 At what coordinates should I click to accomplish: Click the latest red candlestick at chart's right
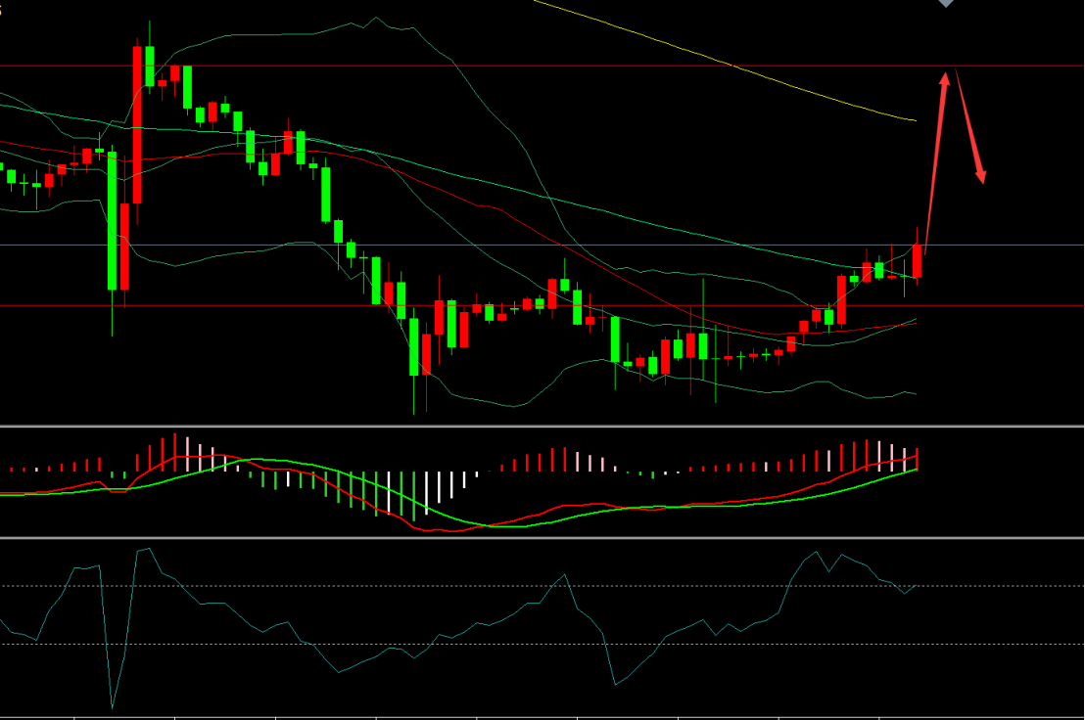point(918,260)
